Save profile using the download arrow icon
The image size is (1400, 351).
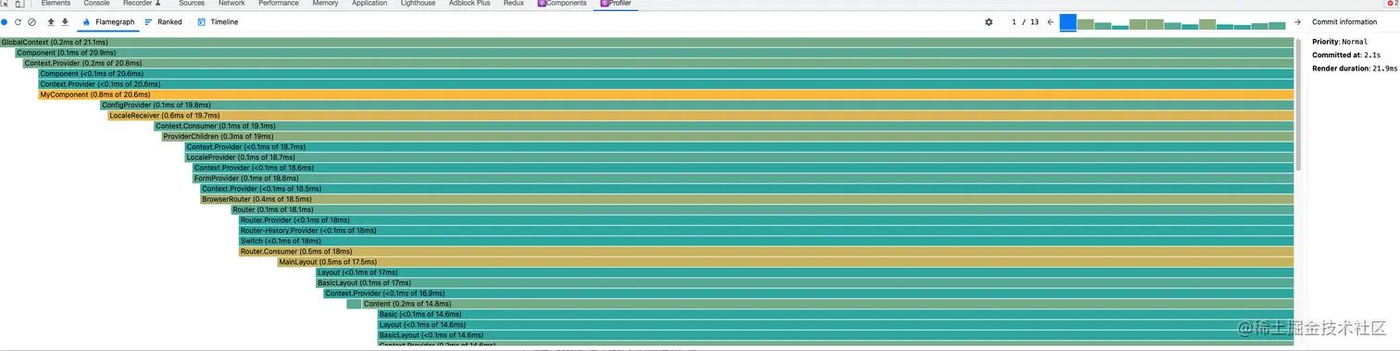point(65,21)
